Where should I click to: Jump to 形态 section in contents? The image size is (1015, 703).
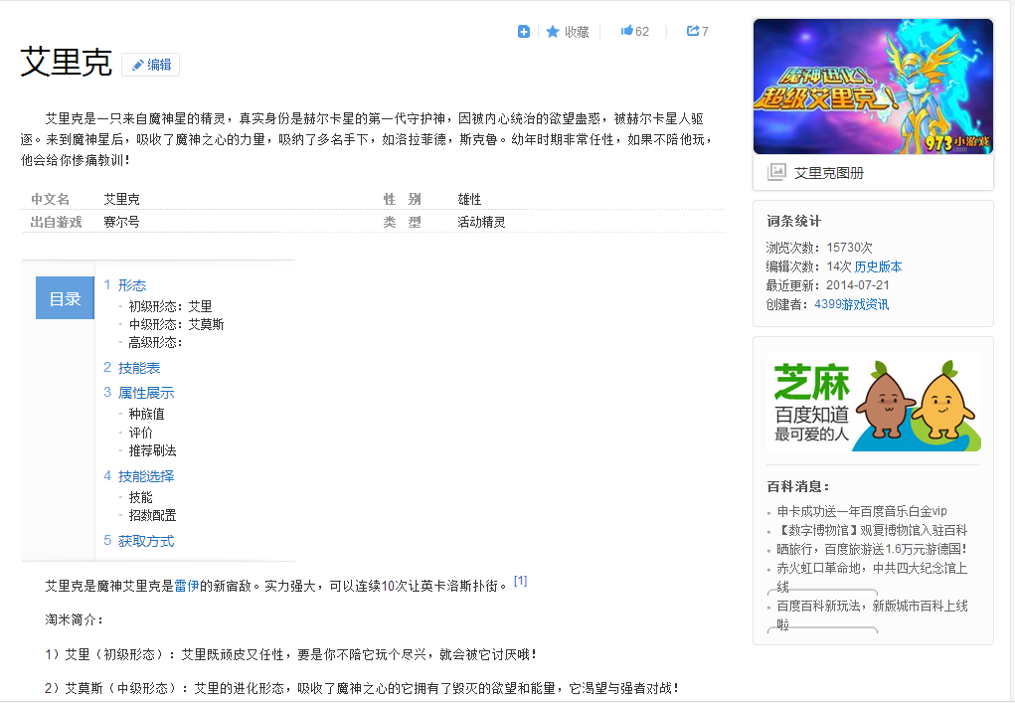click(132, 285)
